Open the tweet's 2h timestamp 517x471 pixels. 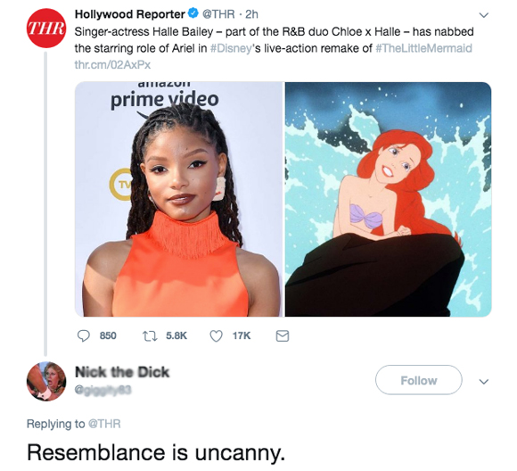tap(251, 14)
